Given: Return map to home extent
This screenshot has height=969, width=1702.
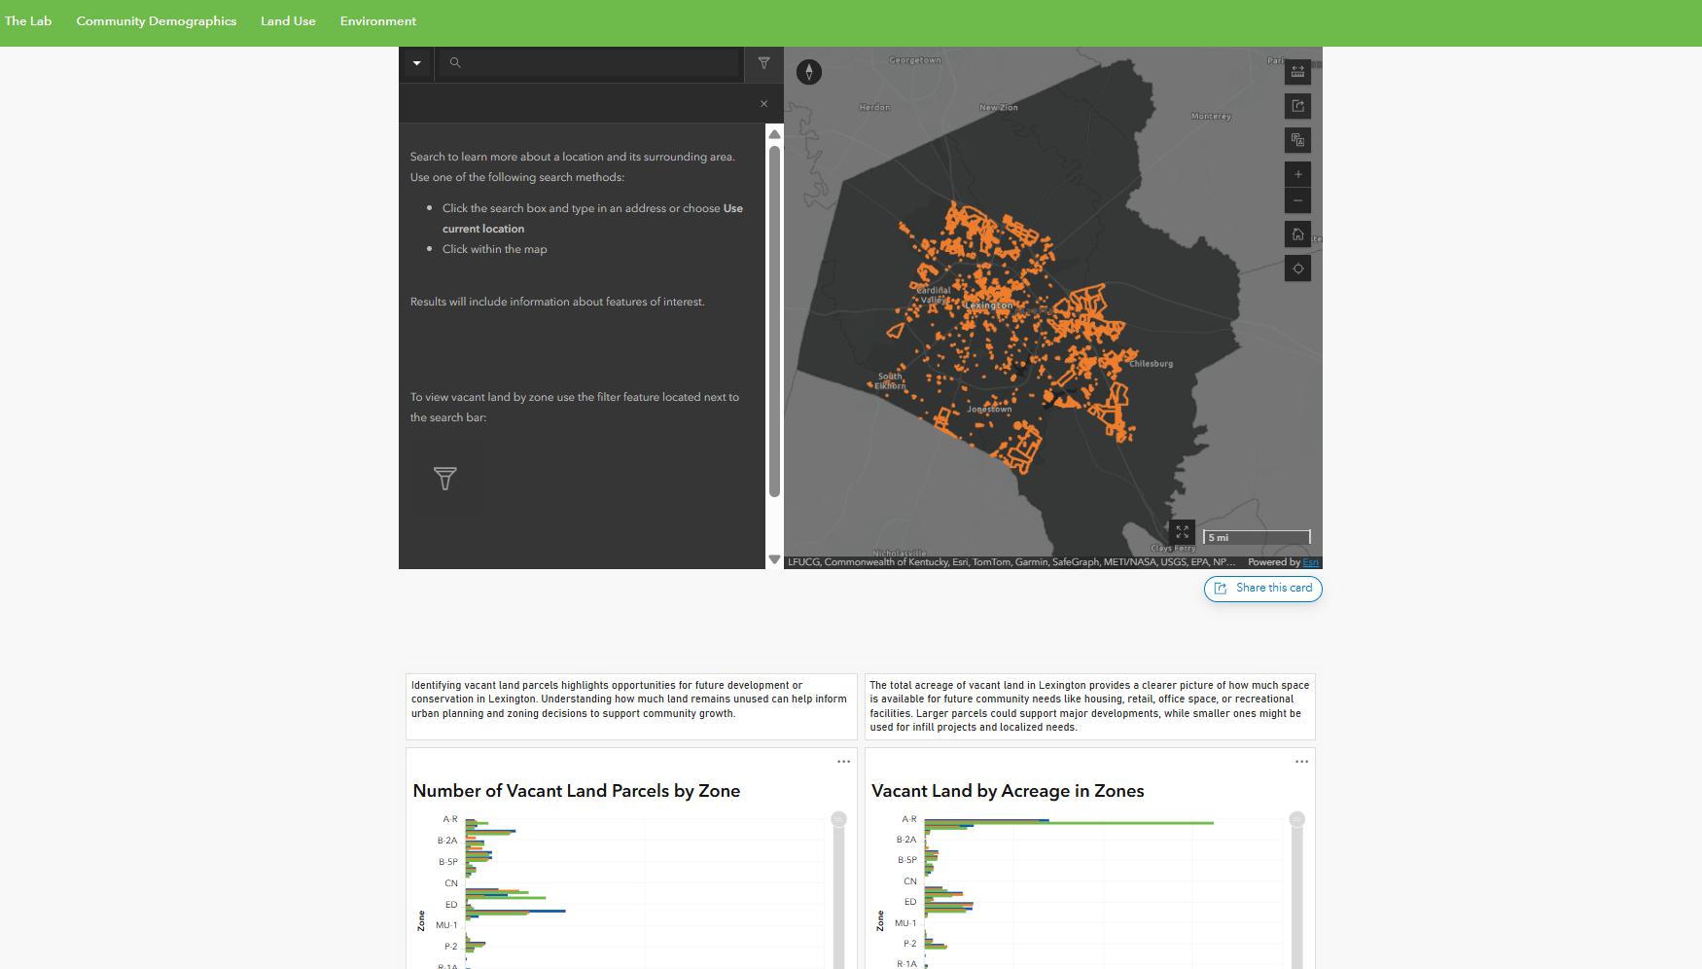Looking at the screenshot, I should pos(1297,234).
